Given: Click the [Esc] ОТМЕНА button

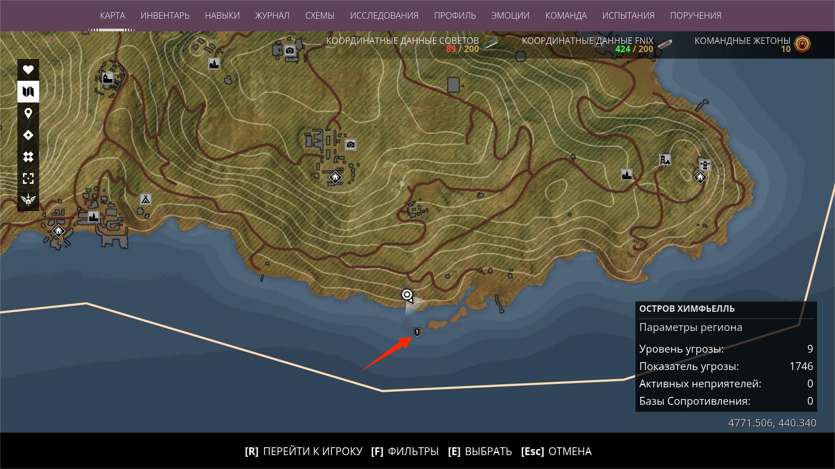Looking at the screenshot, I should coord(556,452).
